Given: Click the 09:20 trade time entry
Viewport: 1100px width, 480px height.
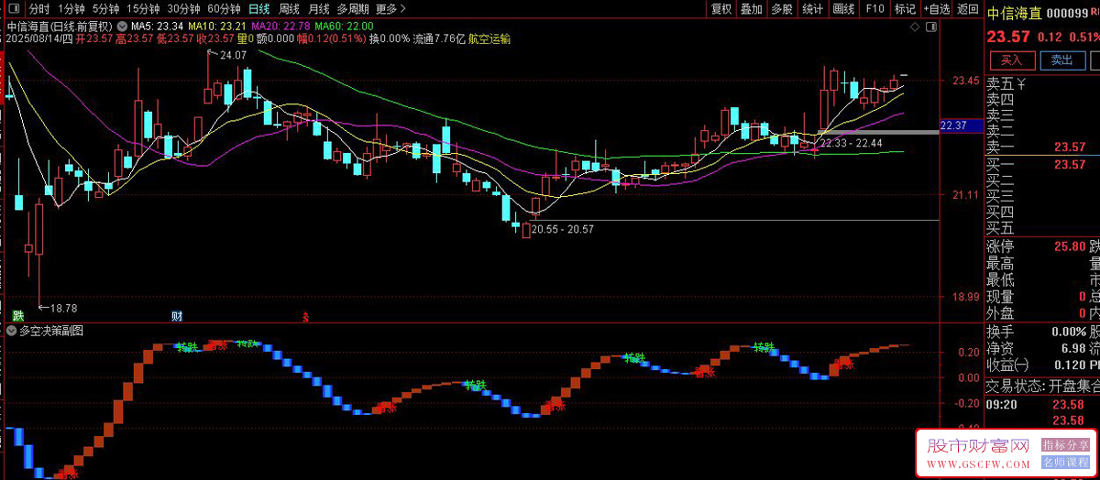Looking at the screenshot, I should coord(1001,404).
